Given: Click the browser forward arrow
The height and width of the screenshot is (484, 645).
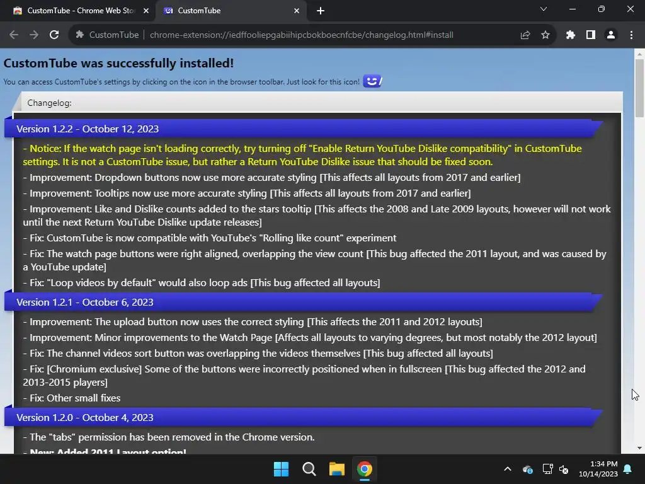Looking at the screenshot, I should pos(34,35).
